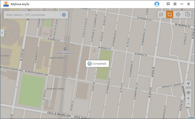Image resolution: width=195 pixels, height=119 pixels.
Task: Zoom in the map with plus button
Action: [x=188, y=98]
